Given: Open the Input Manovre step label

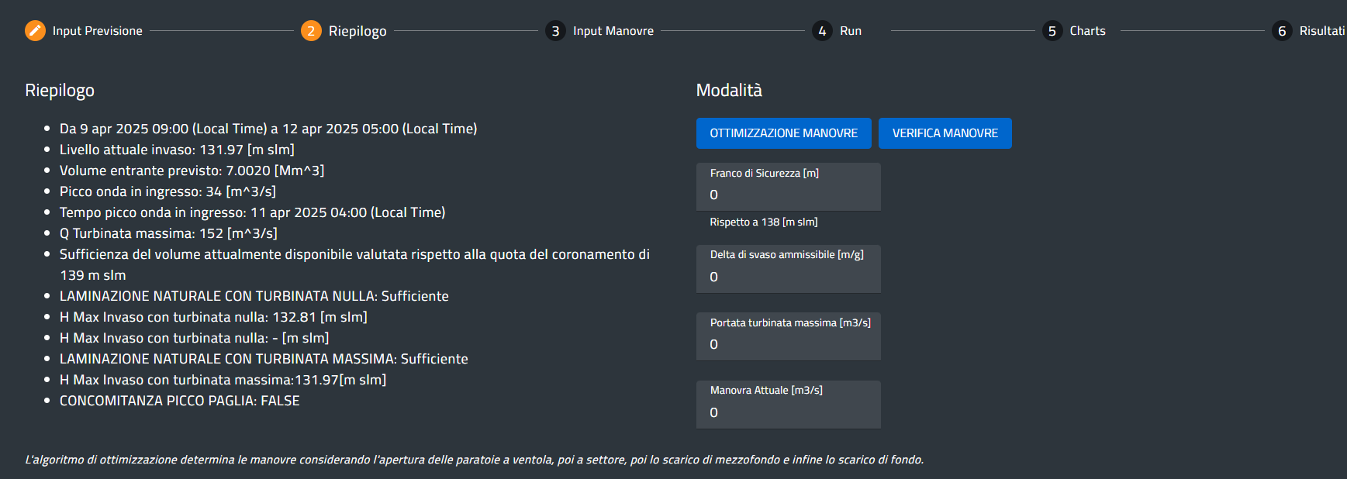Looking at the screenshot, I should [613, 31].
